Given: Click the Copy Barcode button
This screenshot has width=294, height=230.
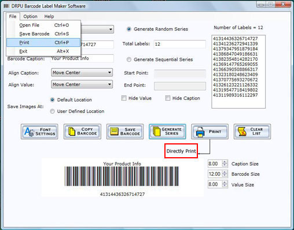Looking at the screenshot, I should [x=82, y=132].
